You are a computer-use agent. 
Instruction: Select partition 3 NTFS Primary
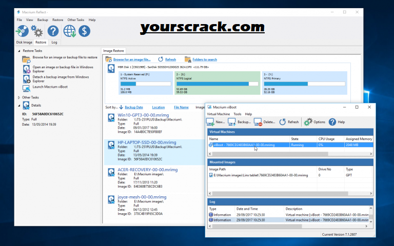coord(305,83)
